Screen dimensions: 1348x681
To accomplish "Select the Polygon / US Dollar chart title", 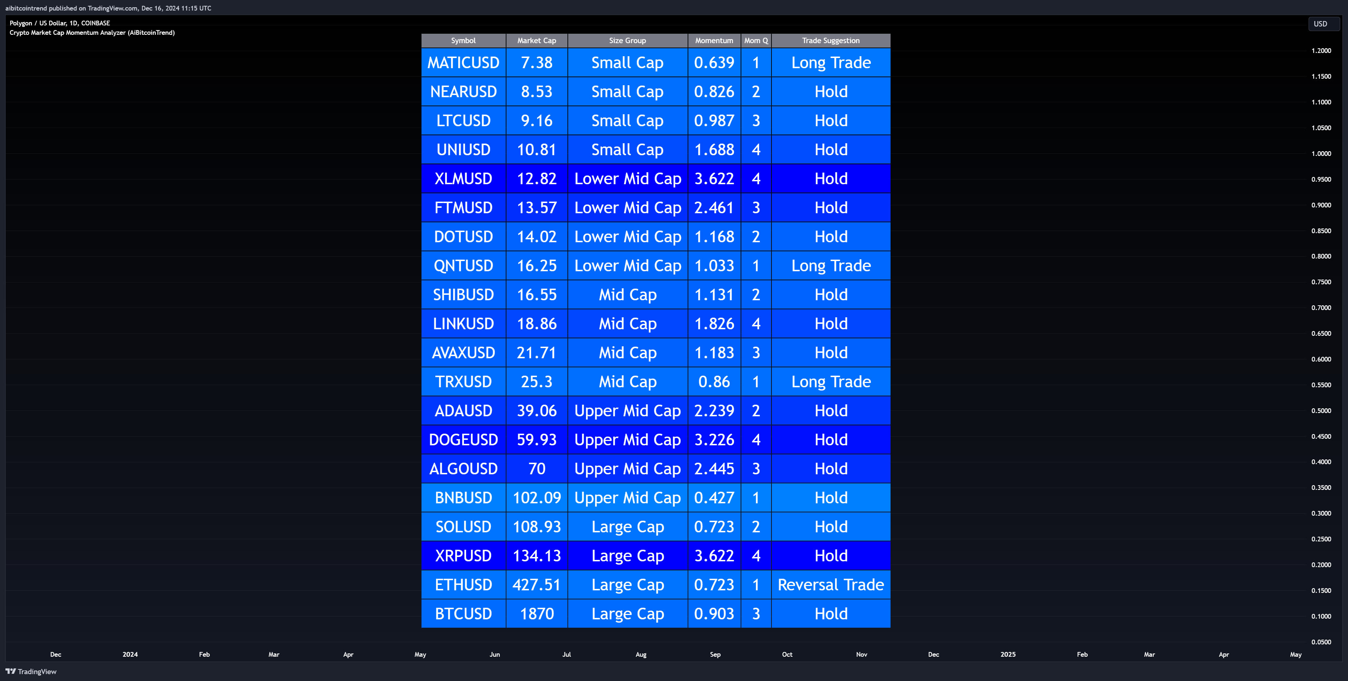I will point(60,23).
